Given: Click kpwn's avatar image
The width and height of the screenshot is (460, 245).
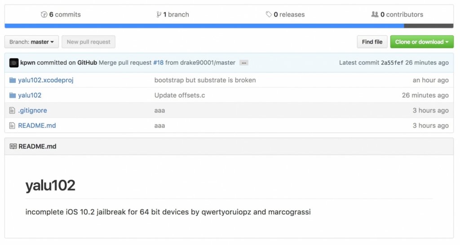Looking at the screenshot, I should (x=14, y=63).
